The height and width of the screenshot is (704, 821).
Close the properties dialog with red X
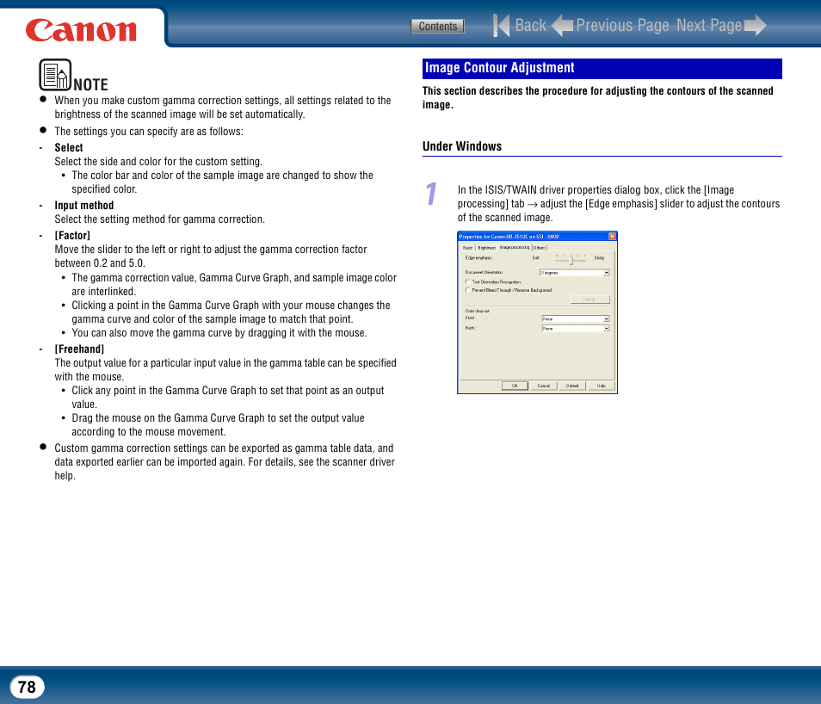point(612,236)
